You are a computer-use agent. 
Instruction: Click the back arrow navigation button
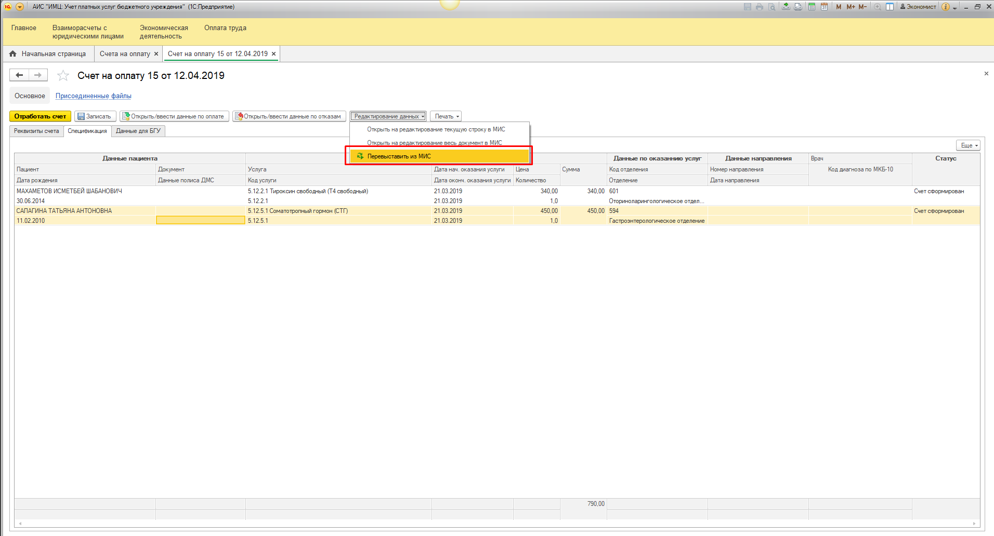pyautogui.click(x=19, y=75)
